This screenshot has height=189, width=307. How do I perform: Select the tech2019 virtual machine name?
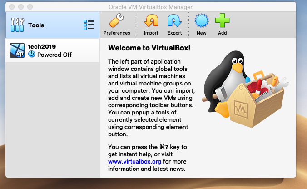coord(42,47)
